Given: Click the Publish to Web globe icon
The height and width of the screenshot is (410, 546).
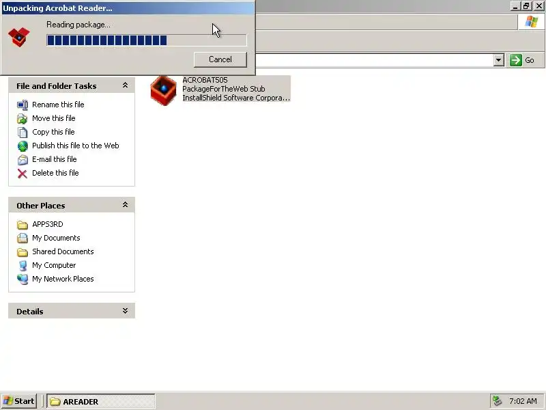Looking at the screenshot, I should (x=23, y=146).
